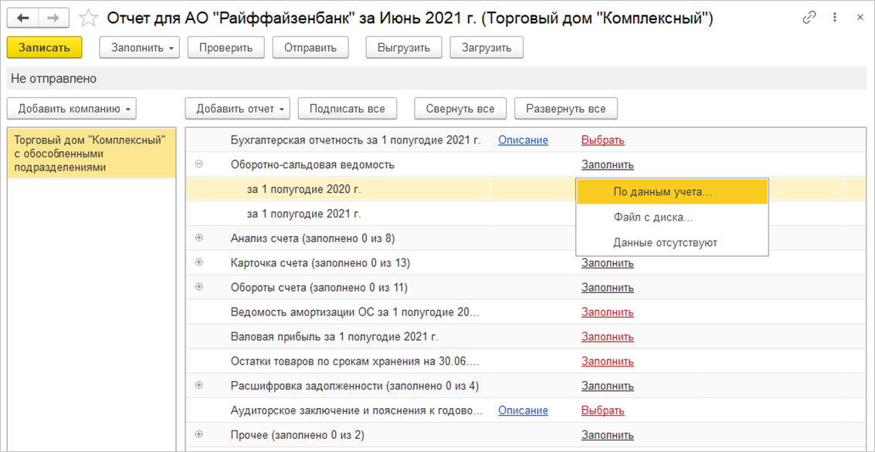Click the forward navigation arrow

tap(53, 18)
